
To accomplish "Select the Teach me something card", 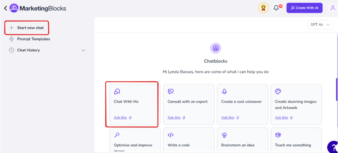I will tap(296, 140).
